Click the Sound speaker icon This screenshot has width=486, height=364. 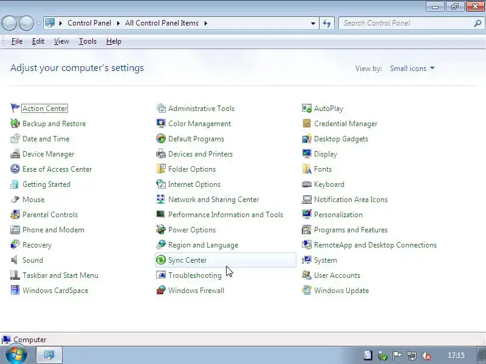[x=15, y=260]
